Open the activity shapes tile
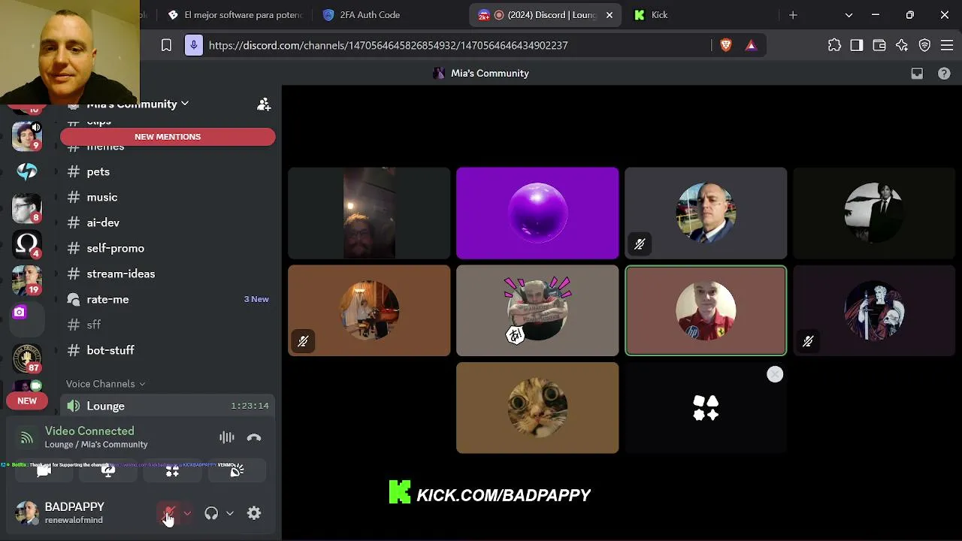The height and width of the screenshot is (541, 962). [x=706, y=408]
